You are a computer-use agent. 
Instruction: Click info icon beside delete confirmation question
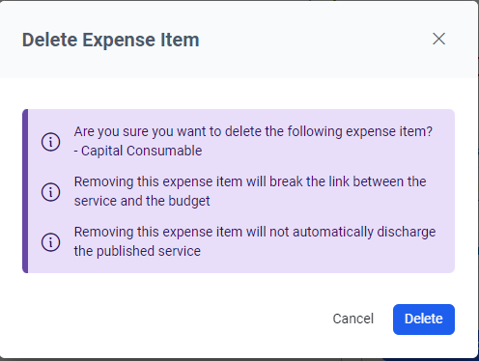(x=50, y=142)
